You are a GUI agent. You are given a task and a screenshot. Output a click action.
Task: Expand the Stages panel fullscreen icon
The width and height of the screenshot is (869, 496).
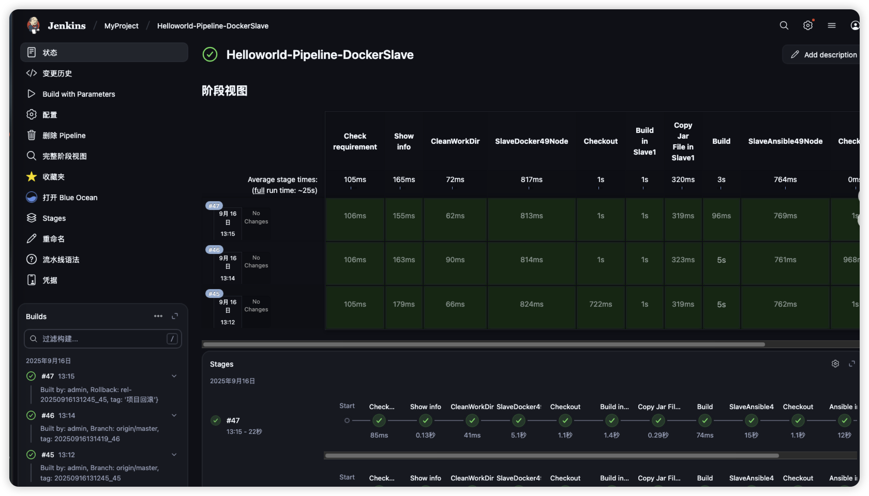click(852, 364)
